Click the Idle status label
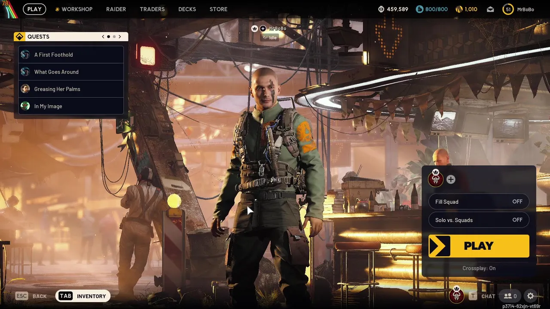This screenshot has height=309, width=550. tap(270, 38)
